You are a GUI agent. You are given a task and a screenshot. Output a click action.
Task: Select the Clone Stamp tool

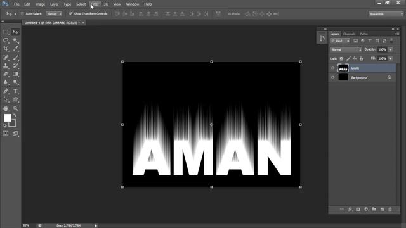[6, 66]
